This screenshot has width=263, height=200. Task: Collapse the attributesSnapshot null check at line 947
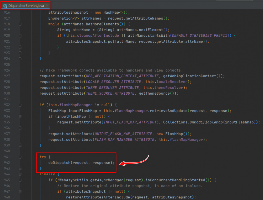(x=20, y=192)
